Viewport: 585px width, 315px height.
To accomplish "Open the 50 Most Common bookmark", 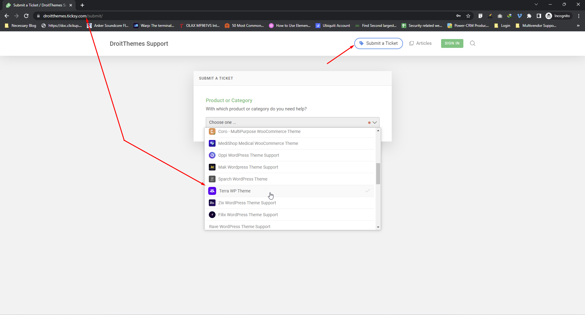I will (x=244, y=26).
